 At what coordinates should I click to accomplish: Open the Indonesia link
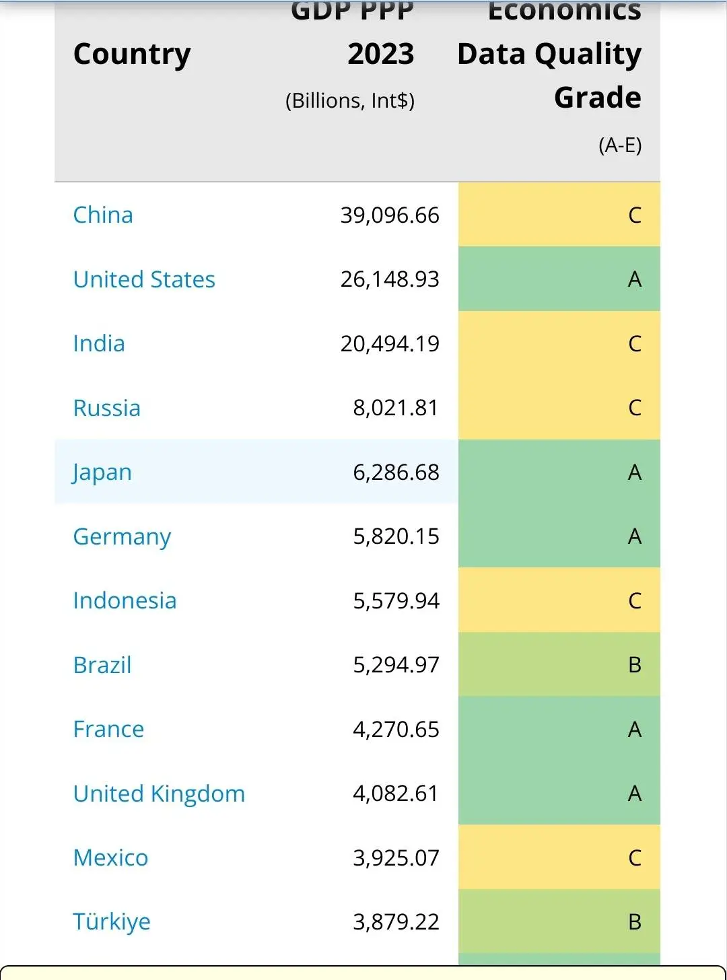coord(125,600)
